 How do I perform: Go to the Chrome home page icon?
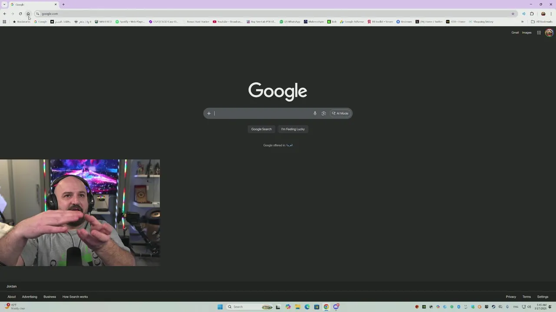pos(28,14)
